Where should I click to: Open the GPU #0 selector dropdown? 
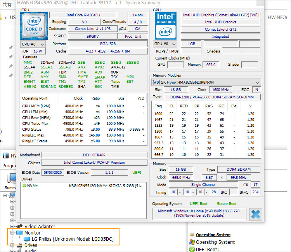pyautogui.click(x=165, y=44)
